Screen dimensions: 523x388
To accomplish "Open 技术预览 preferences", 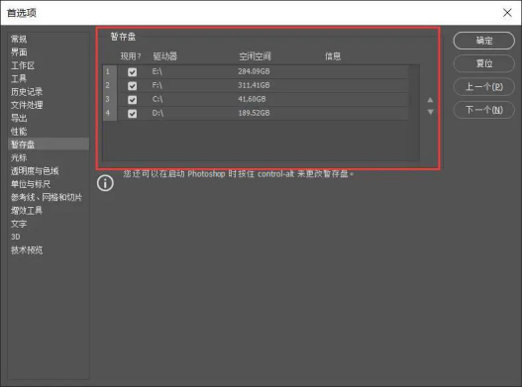I will [x=27, y=250].
